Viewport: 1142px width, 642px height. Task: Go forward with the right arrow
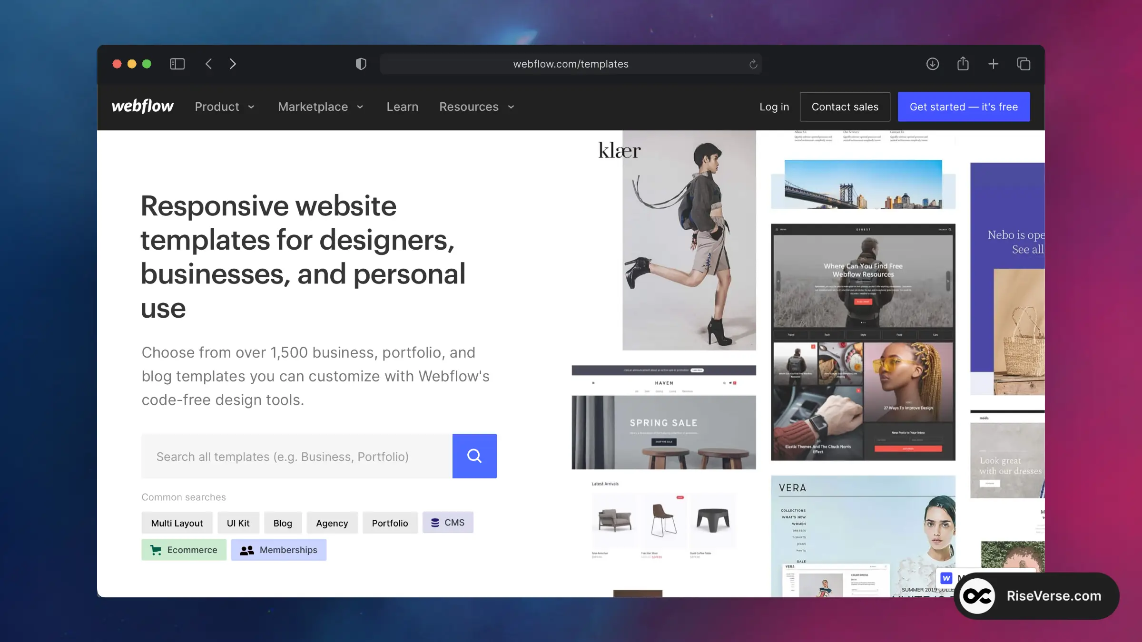(233, 64)
